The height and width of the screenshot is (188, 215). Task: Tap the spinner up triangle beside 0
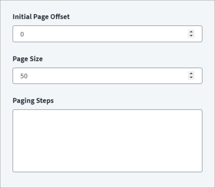click(191, 32)
